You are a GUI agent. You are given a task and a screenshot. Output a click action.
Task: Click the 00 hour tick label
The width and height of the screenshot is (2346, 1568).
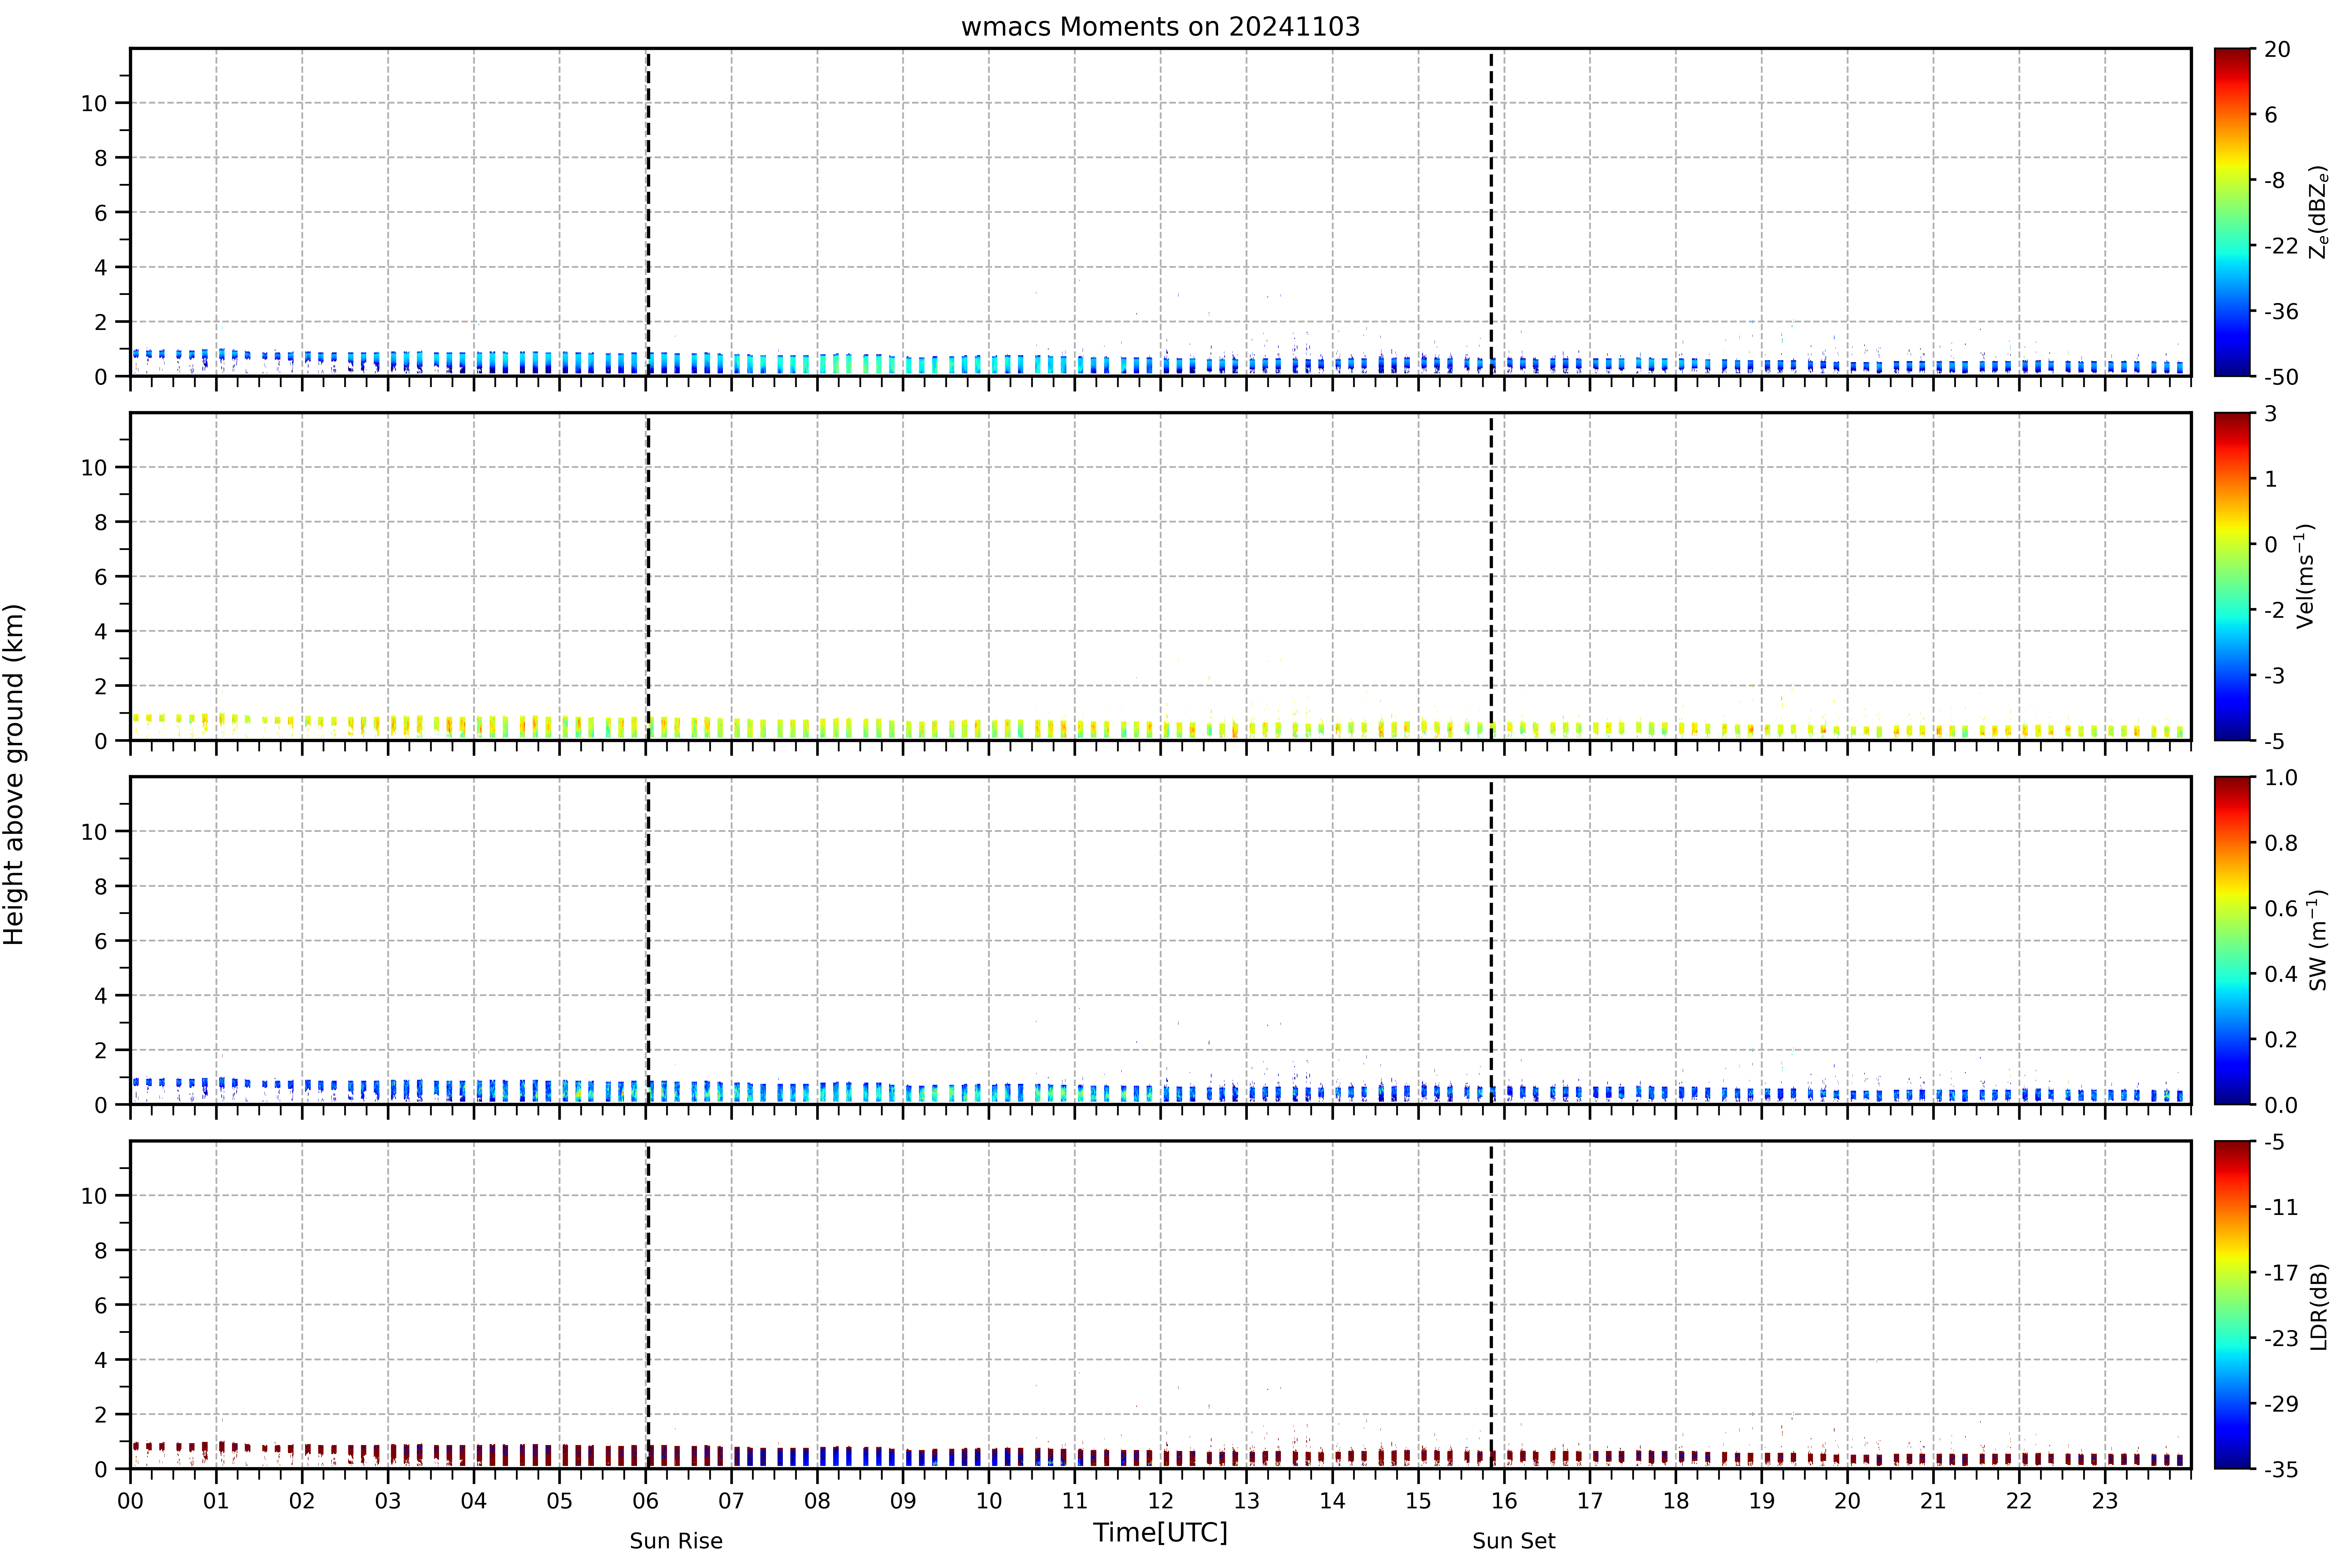(x=130, y=1501)
